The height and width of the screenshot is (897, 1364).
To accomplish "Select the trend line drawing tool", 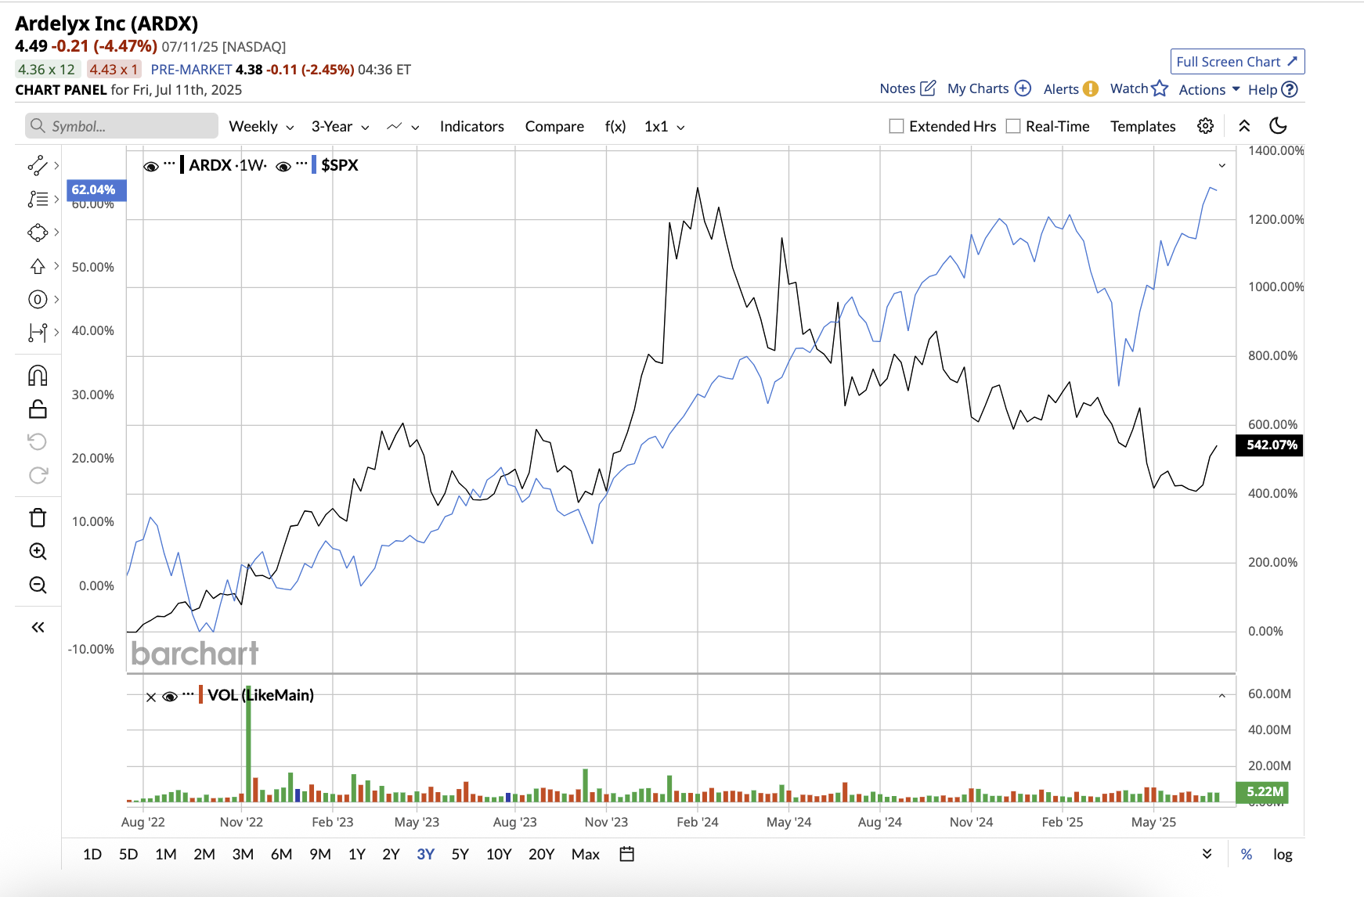I will click(37, 165).
